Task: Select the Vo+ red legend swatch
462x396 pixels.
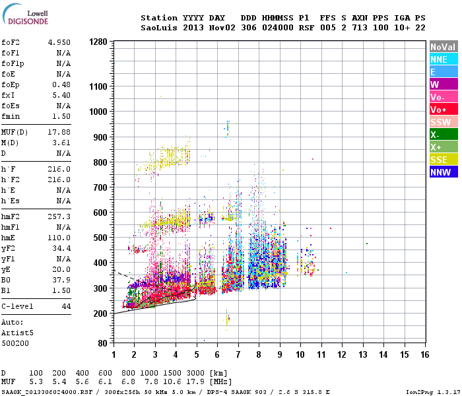Action: tap(444, 110)
